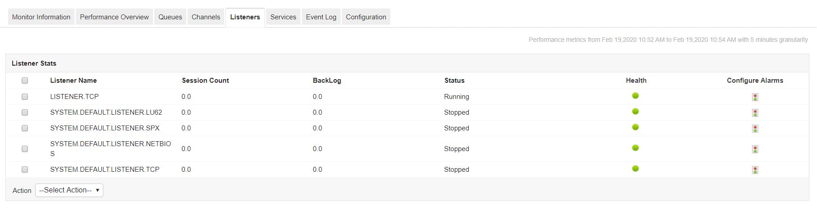Go to Performance Overview tab
The height and width of the screenshot is (210, 817).
[x=114, y=17]
